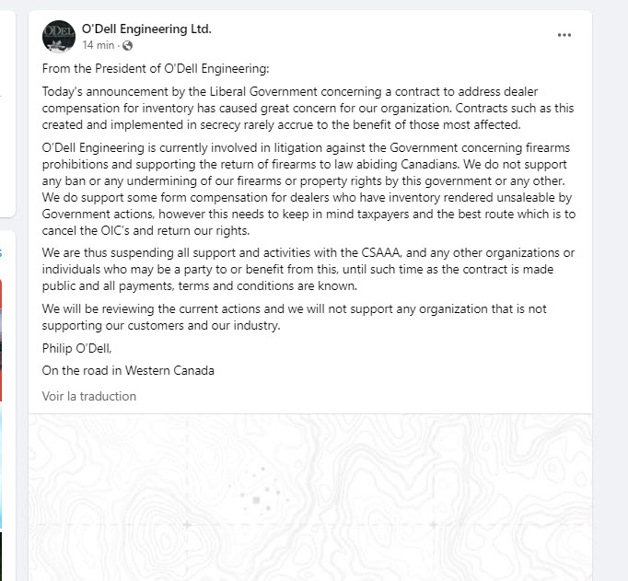Click "On the road in Western Canada" text

(128, 370)
